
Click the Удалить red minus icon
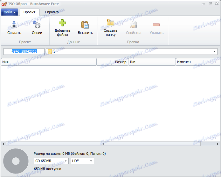pyautogui.click(x=156, y=25)
